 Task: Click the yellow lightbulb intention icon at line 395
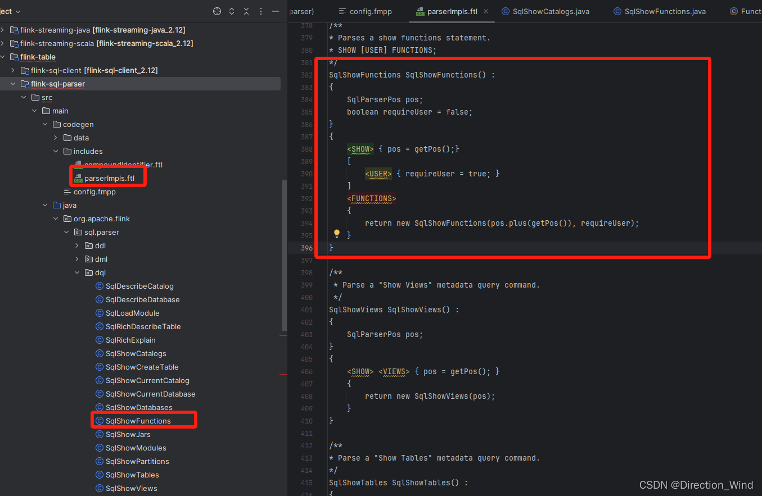click(x=337, y=233)
